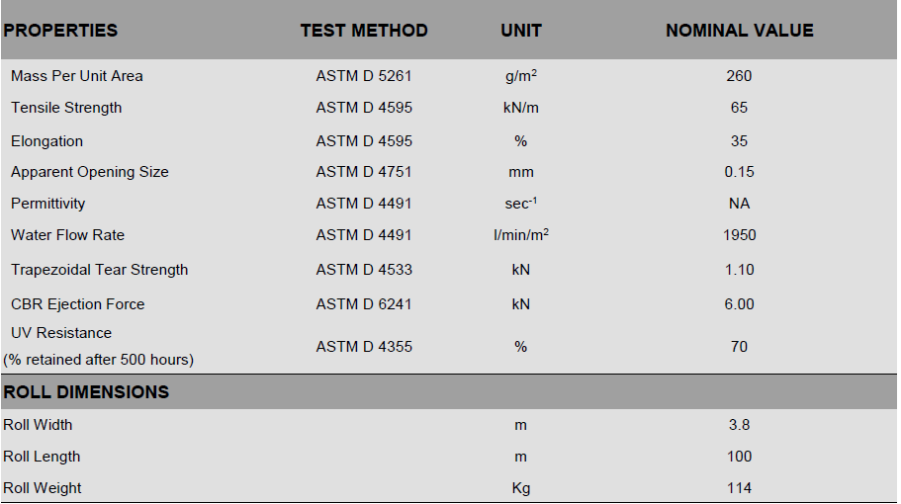
Task: Click the ASTM D 4355 cell
Action: coord(364,347)
